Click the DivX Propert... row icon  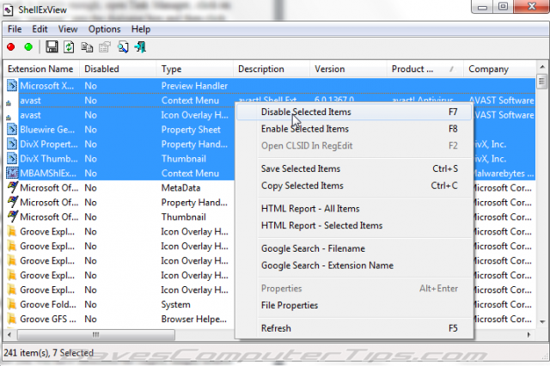pyautogui.click(x=12, y=144)
